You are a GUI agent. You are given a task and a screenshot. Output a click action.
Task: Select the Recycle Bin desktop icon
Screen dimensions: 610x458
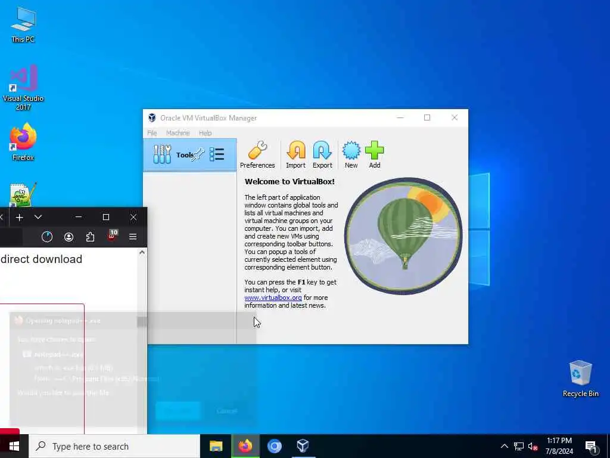click(x=580, y=379)
